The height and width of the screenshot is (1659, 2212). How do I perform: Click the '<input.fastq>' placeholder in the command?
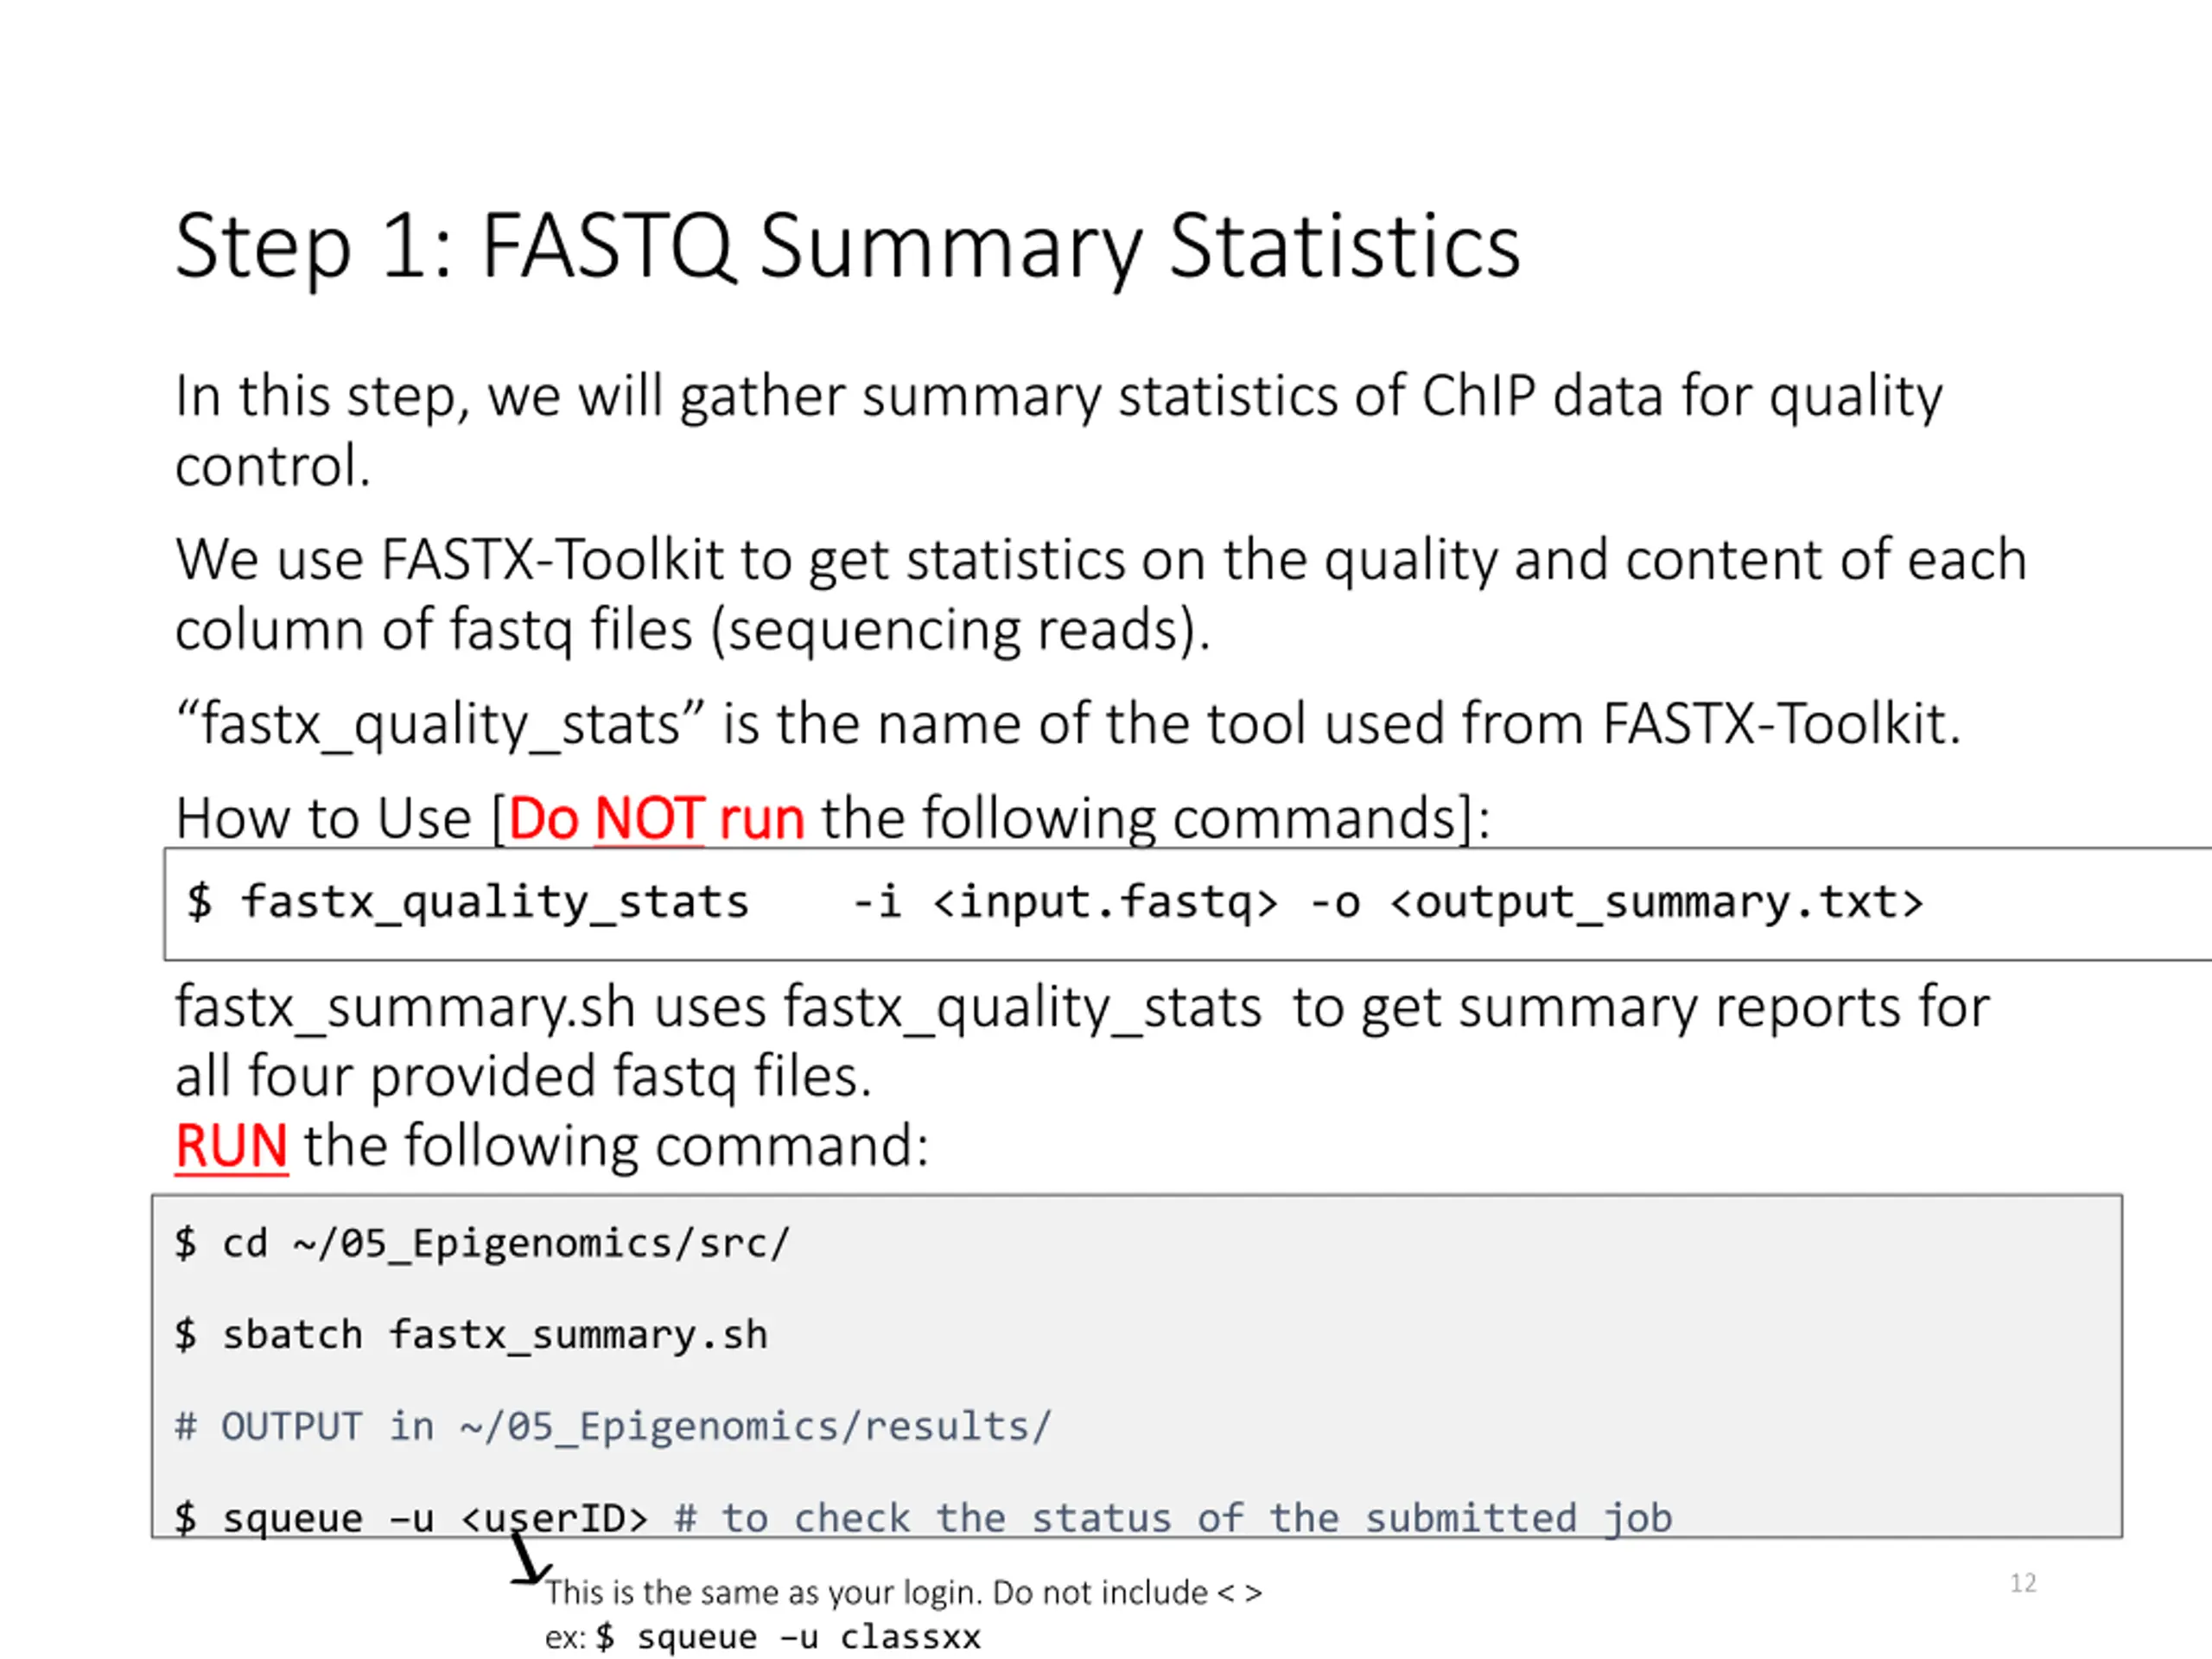point(1104,902)
